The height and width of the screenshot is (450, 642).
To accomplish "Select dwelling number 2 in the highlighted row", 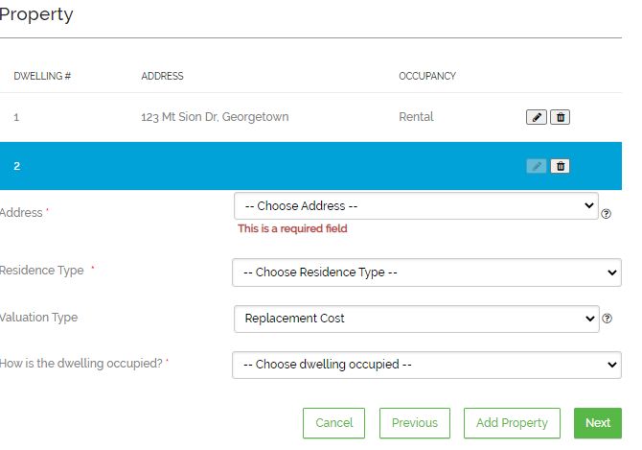I will (17, 166).
